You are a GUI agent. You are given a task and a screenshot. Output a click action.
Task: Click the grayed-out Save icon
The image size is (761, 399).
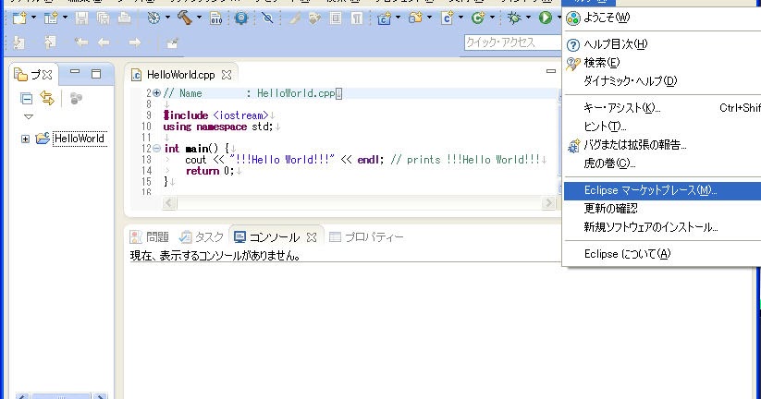click(x=82, y=18)
